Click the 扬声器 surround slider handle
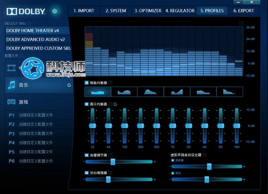This screenshot has height=194, width=268. (x=209, y=166)
